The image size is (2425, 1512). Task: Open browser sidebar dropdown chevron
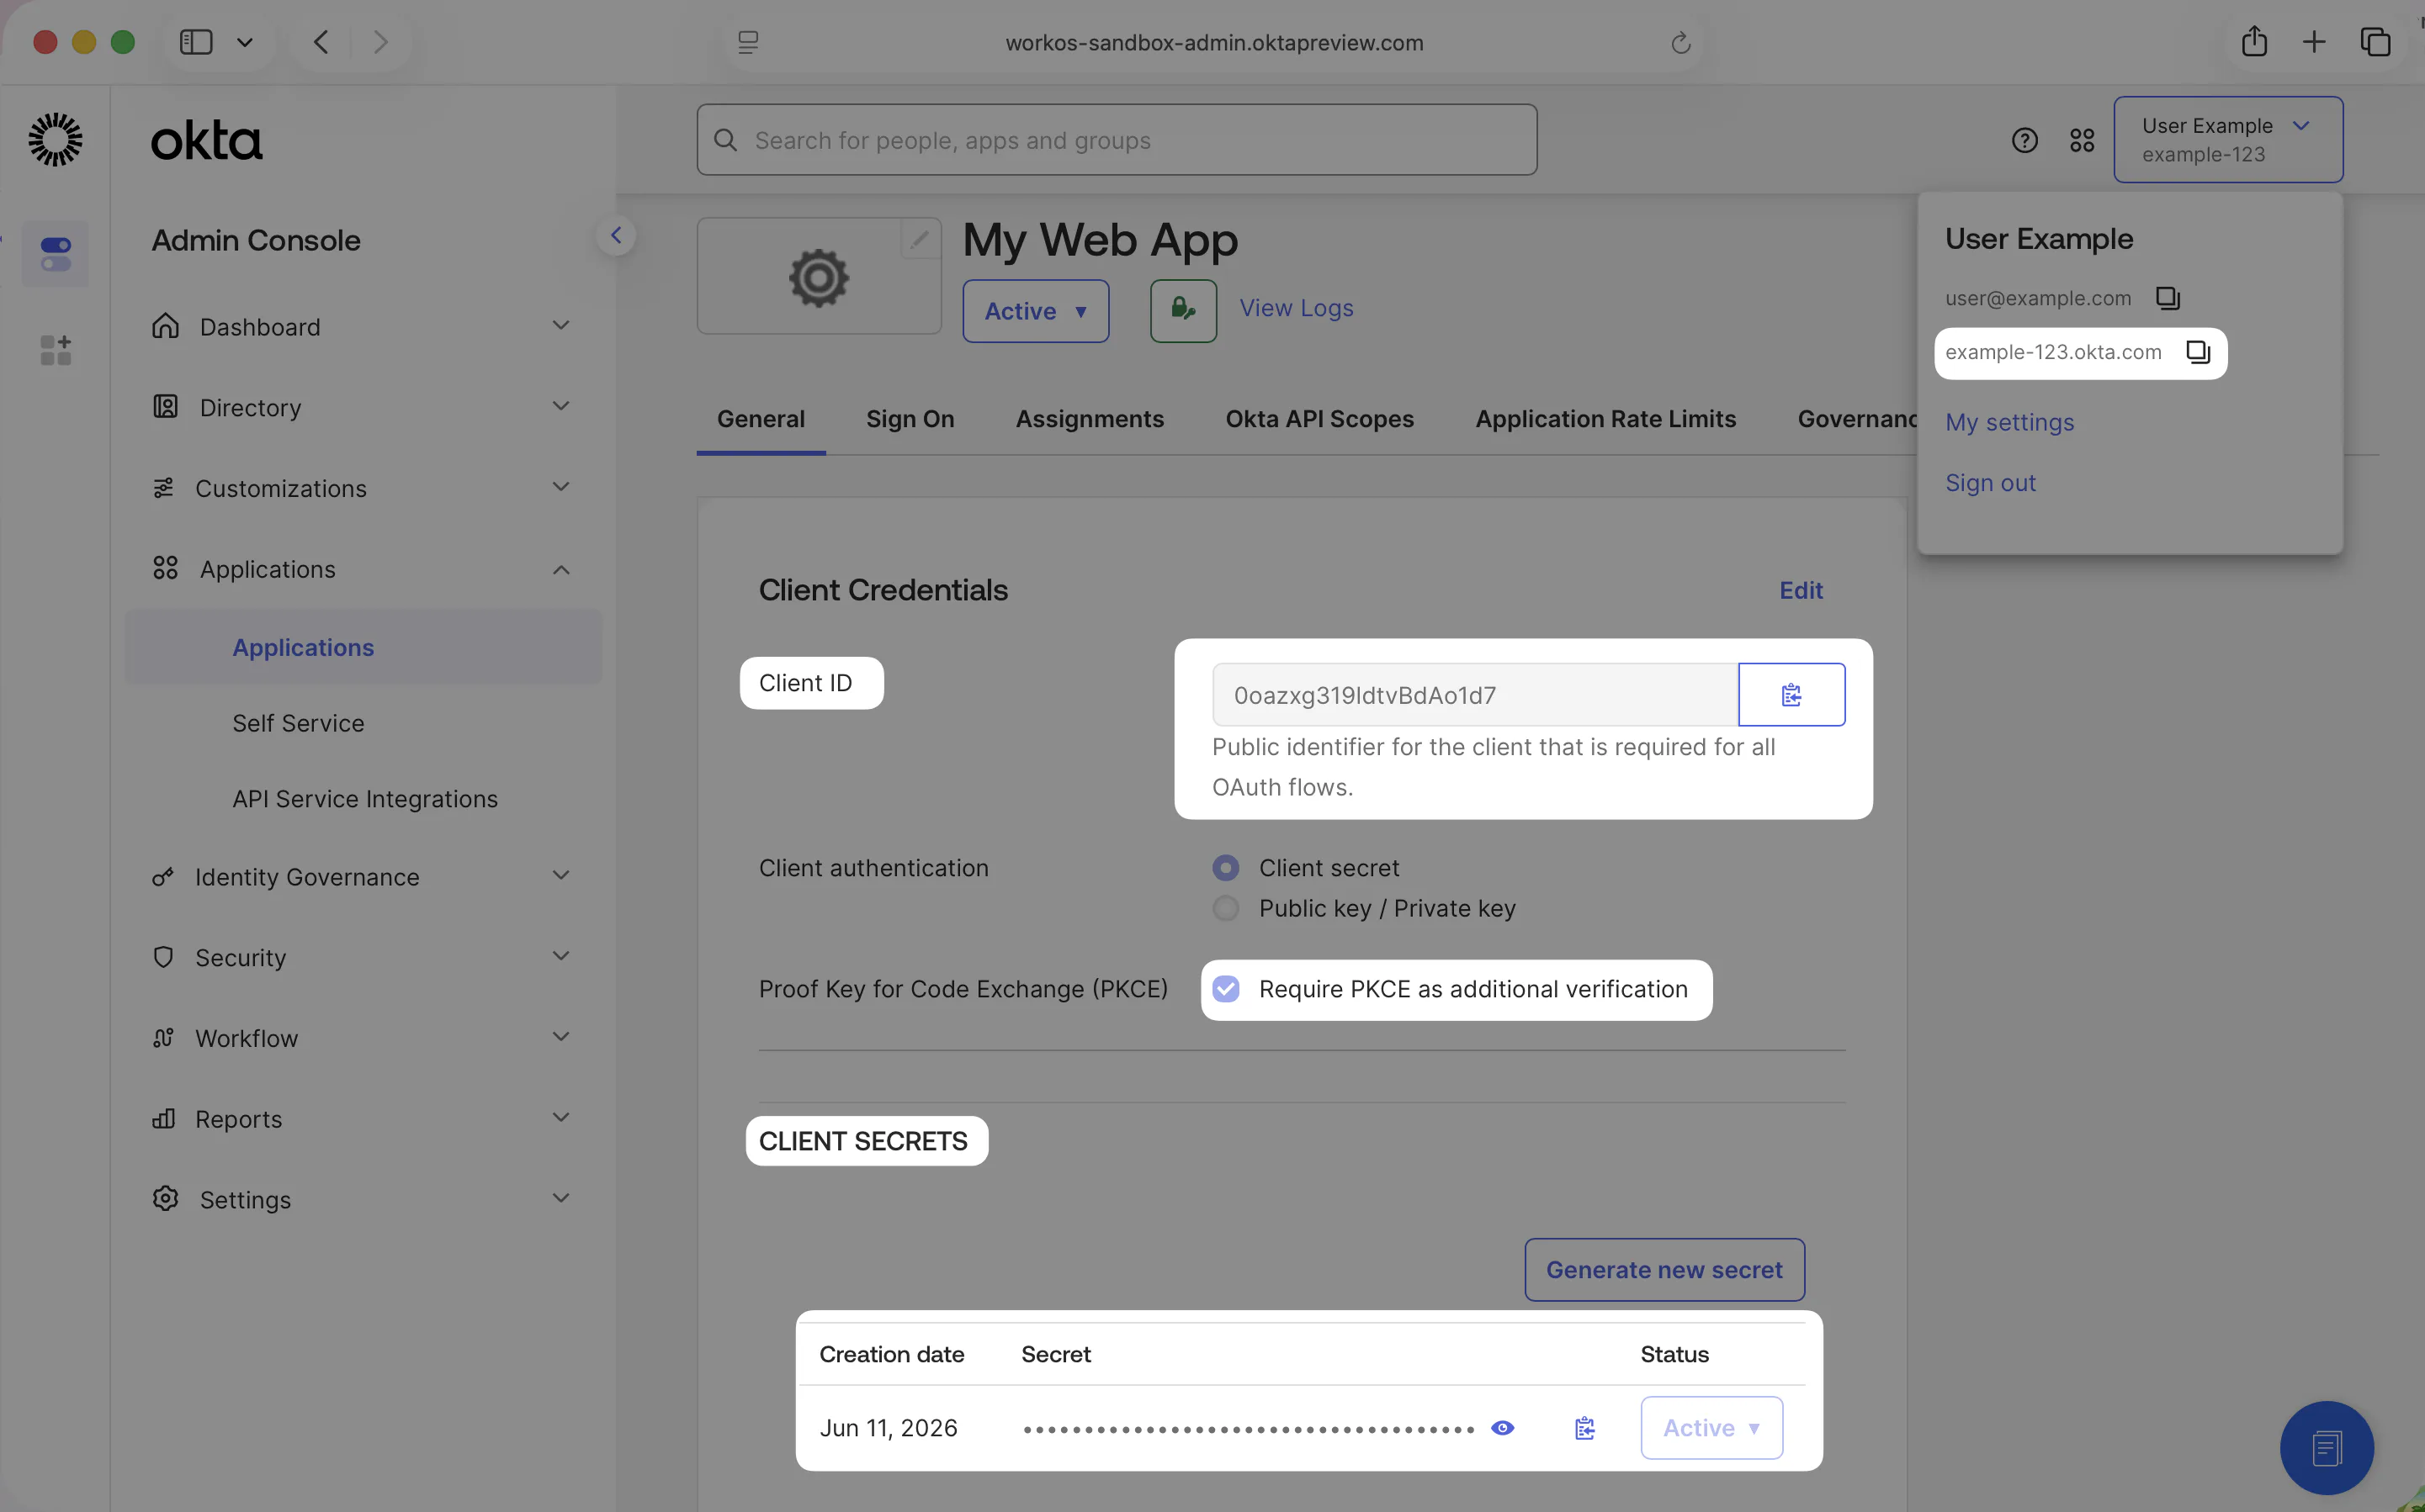point(244,42)
